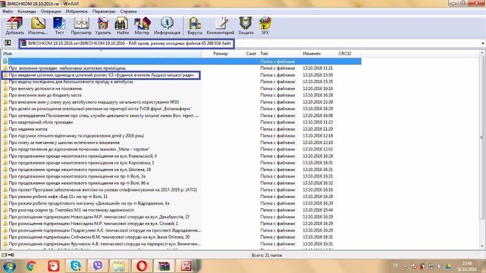
Task: Click the Удалить (Delete) toolbar icon
Action: 103,25
